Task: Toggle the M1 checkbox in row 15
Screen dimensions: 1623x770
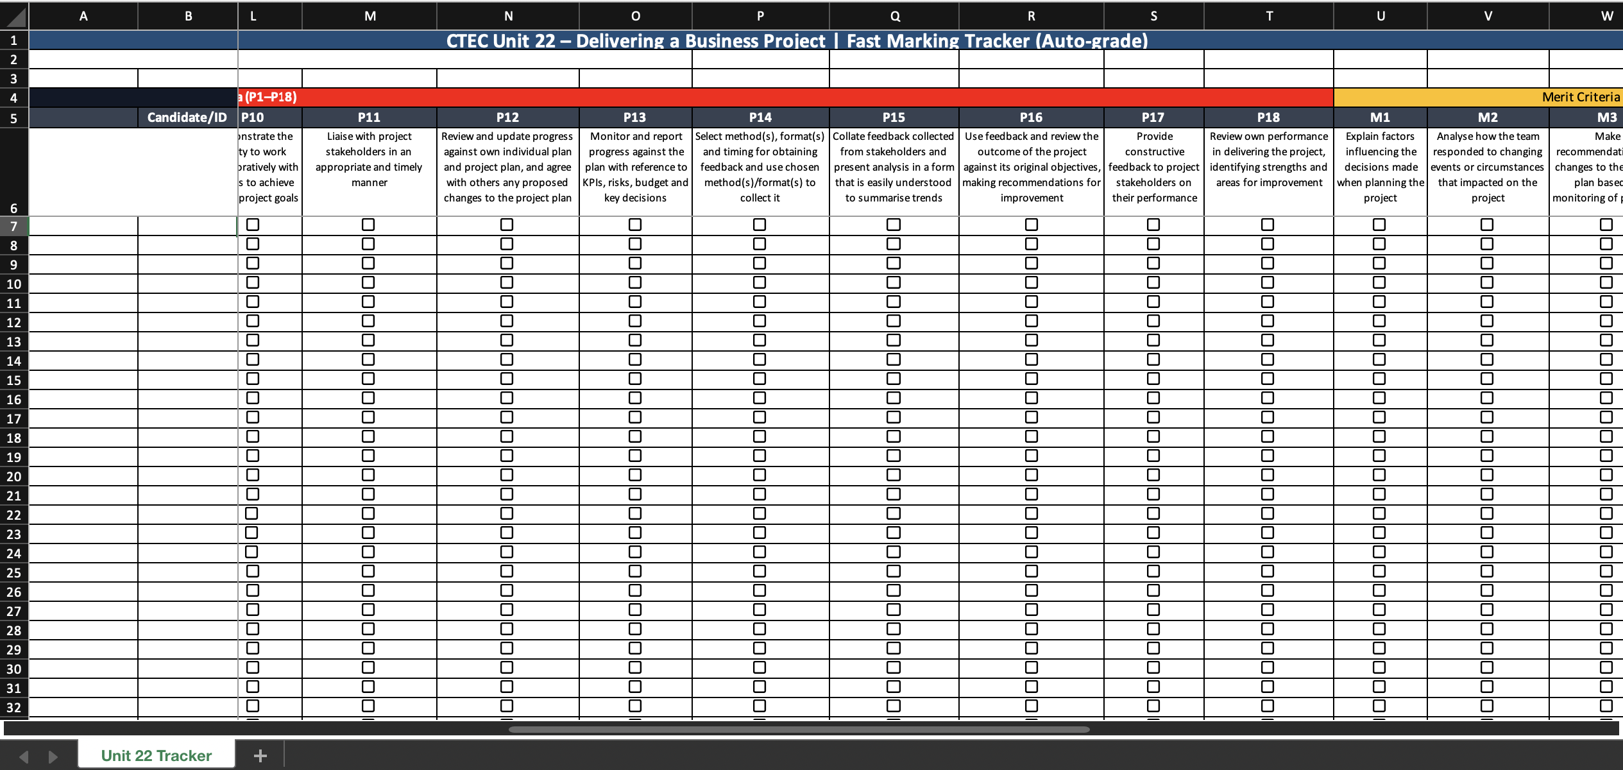Action: click(x=1379, y=379)
